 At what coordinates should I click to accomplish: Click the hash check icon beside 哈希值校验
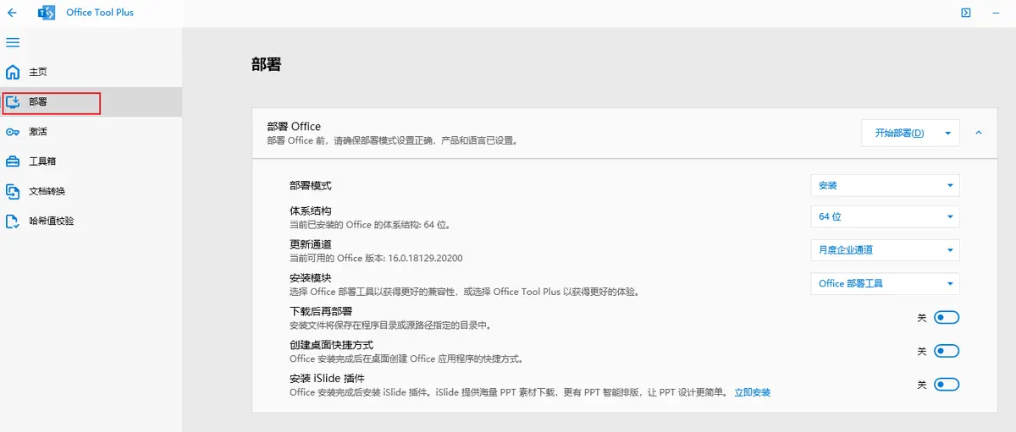13,221
